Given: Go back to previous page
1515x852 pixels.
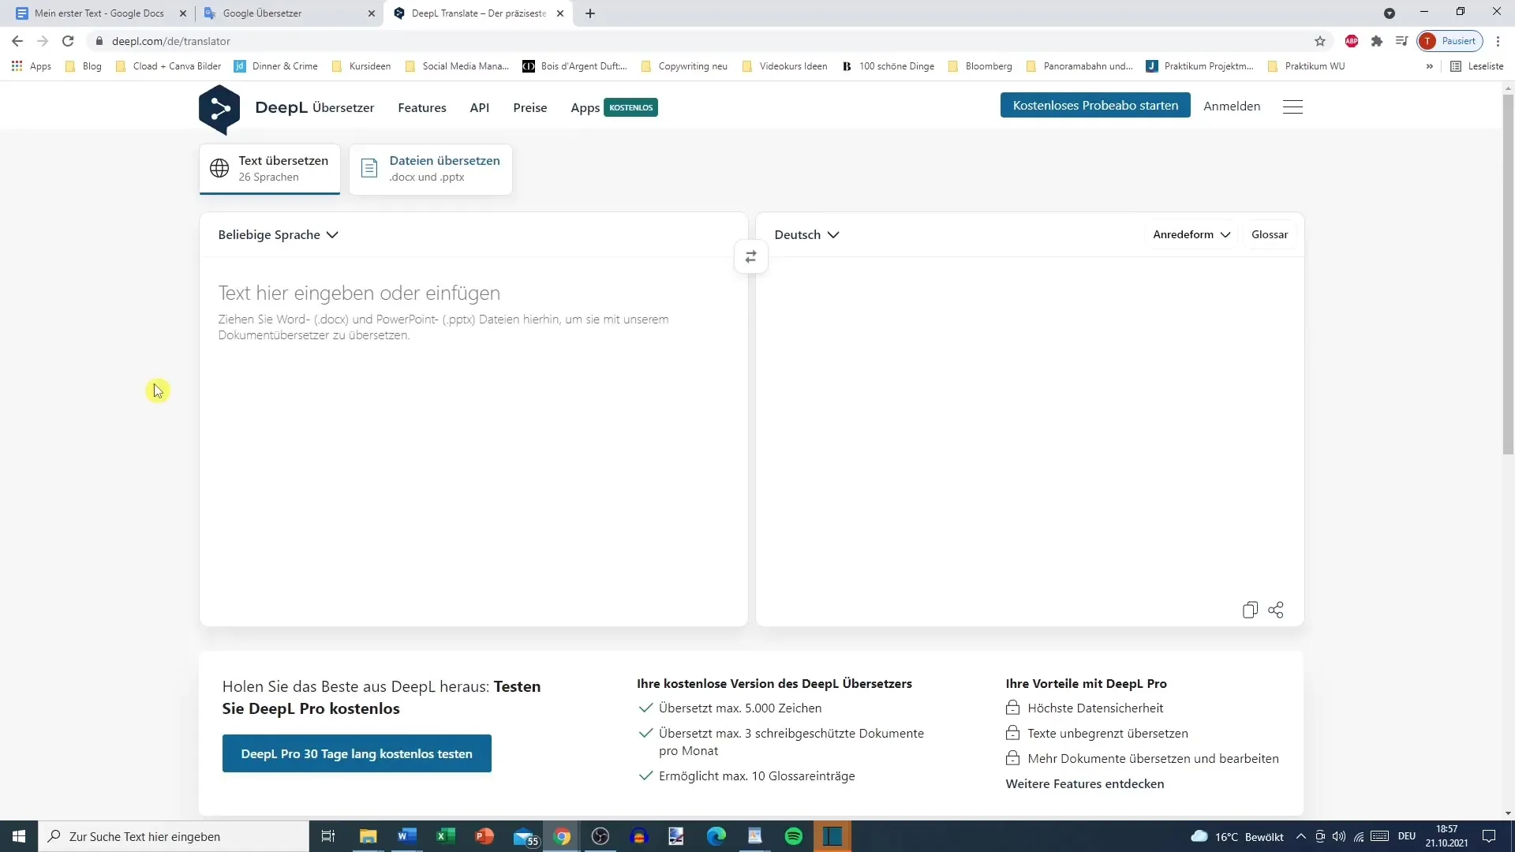Looking at the screenshot, I should pos(17,41).
